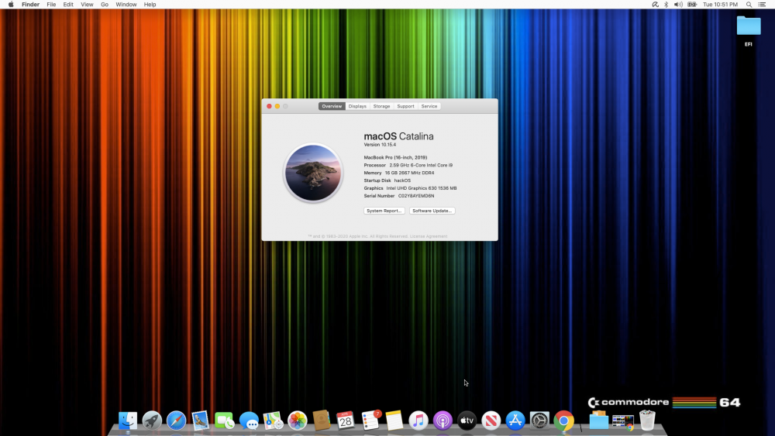Click the System Report... button
The height and width of the screenshot is (436, 775).
click(x=384, y=211)
